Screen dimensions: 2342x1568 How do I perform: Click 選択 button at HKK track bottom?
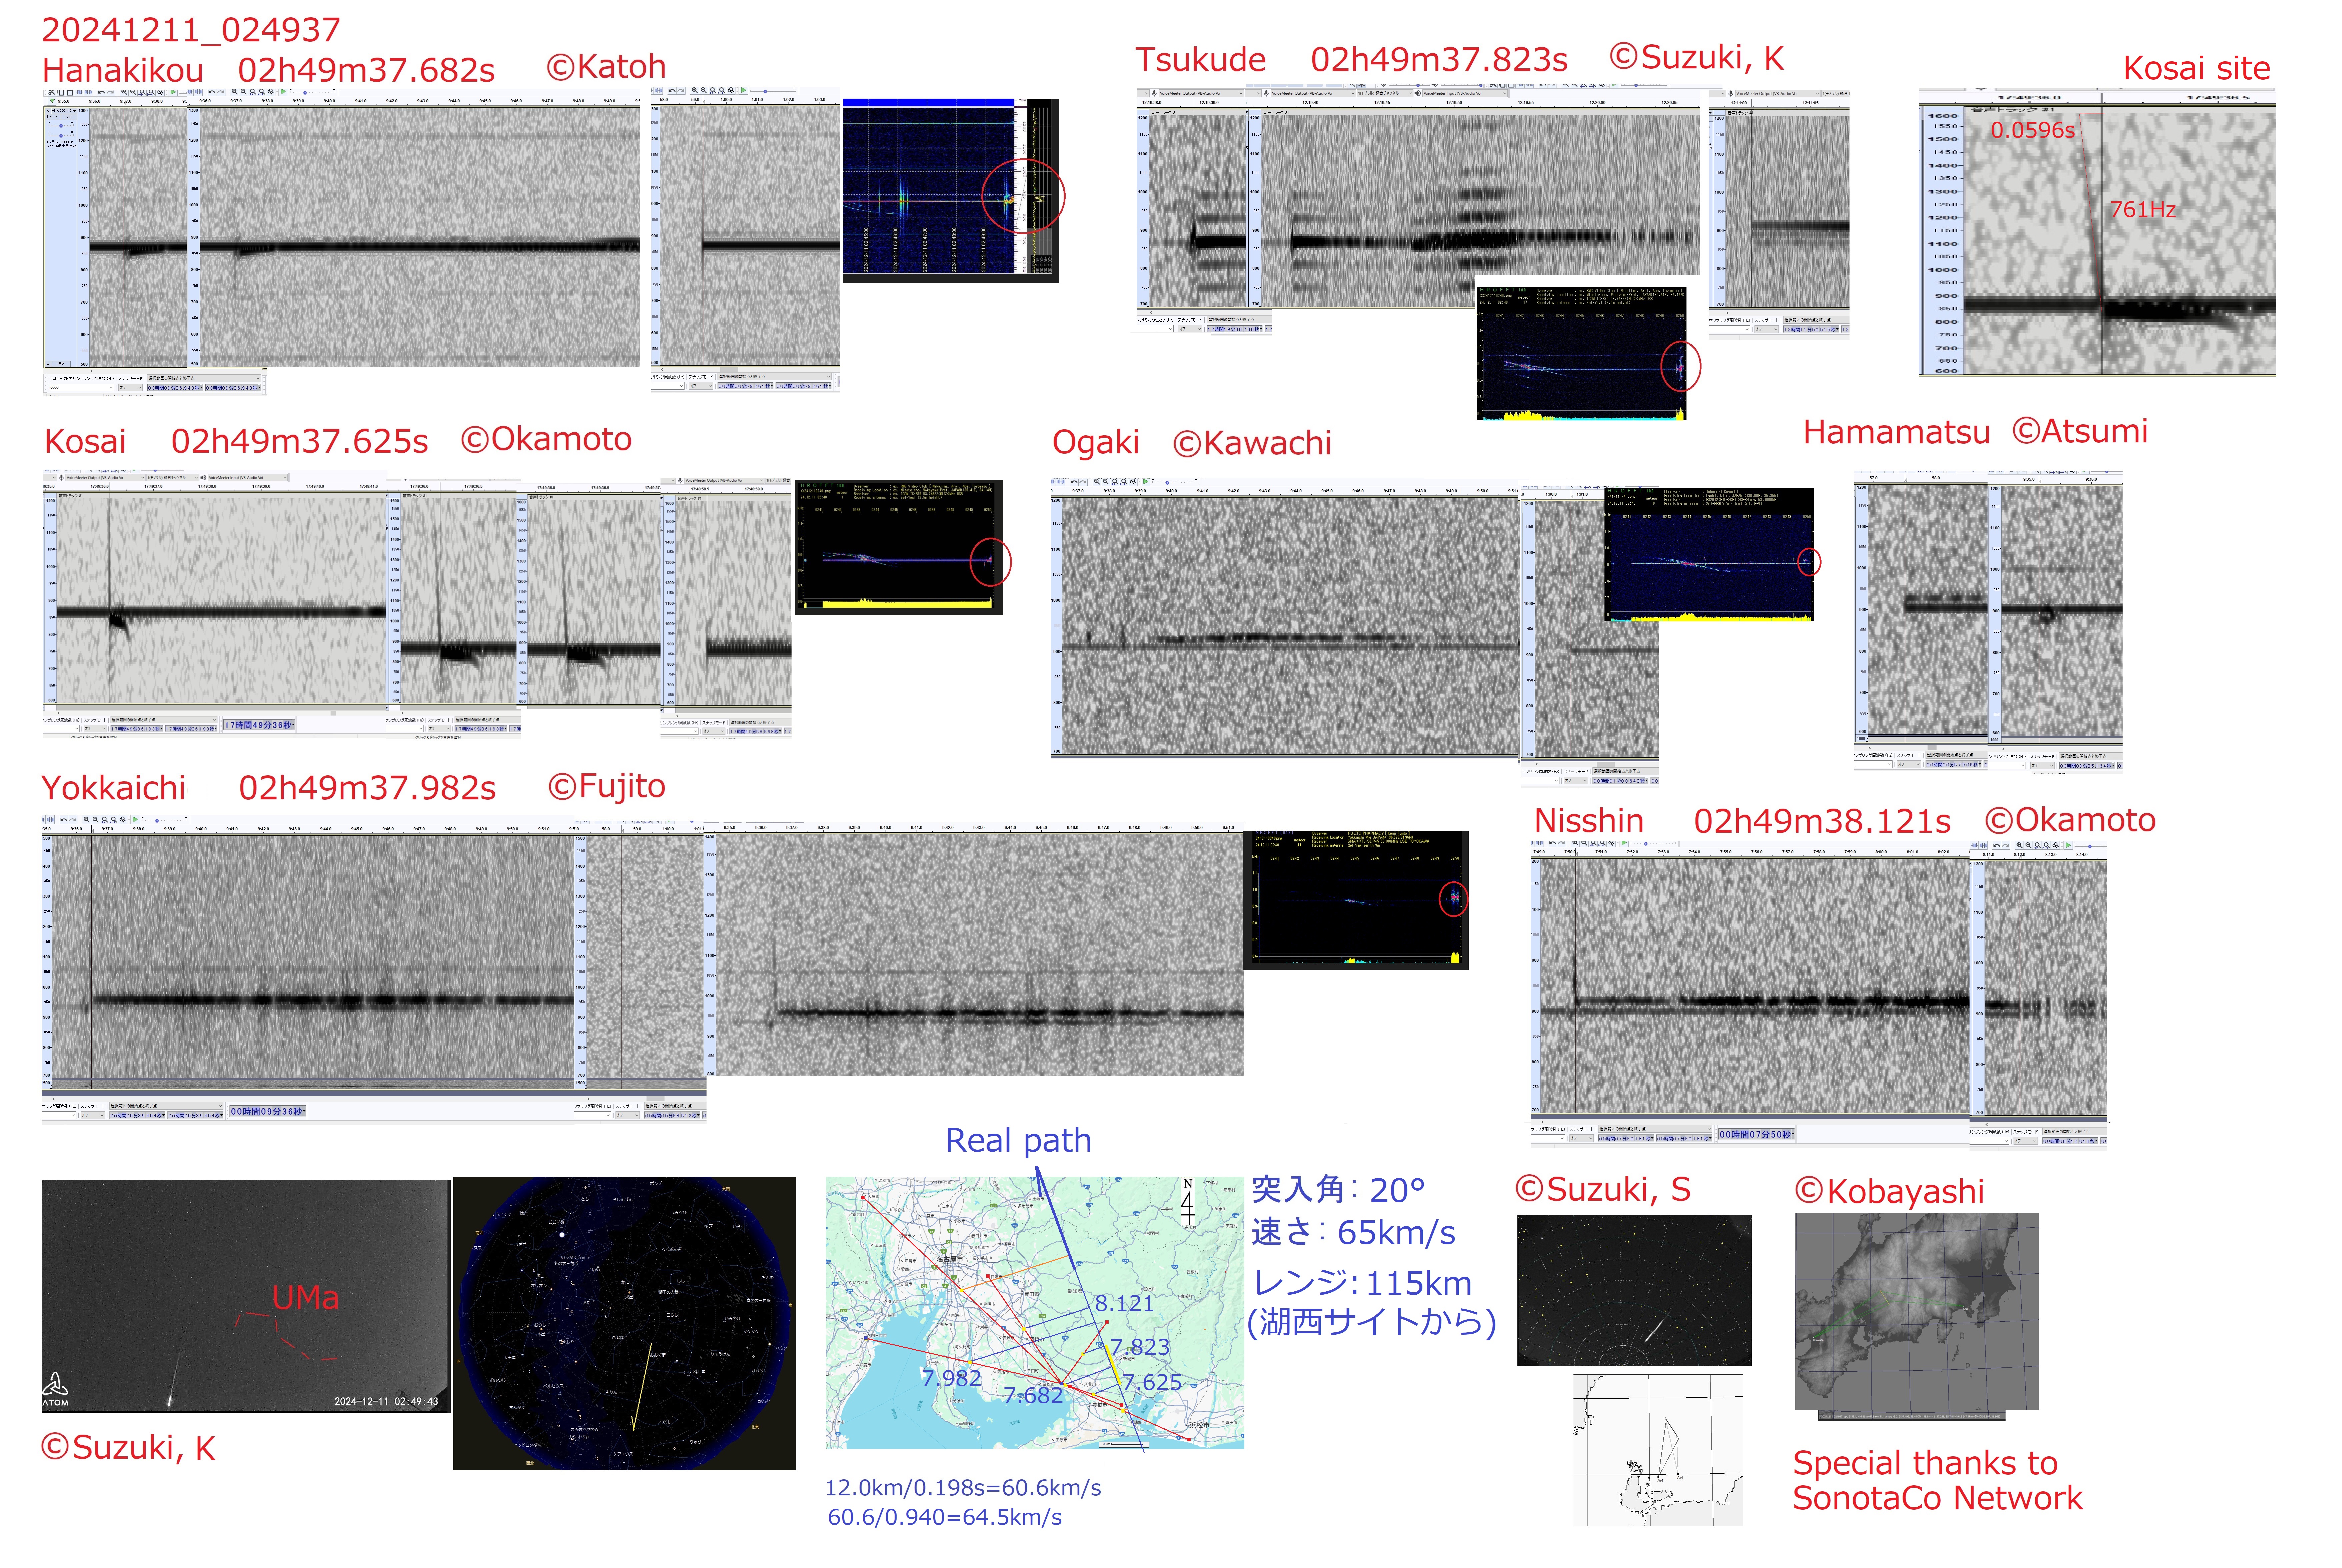pyautogui.click(x=61, y=364)
